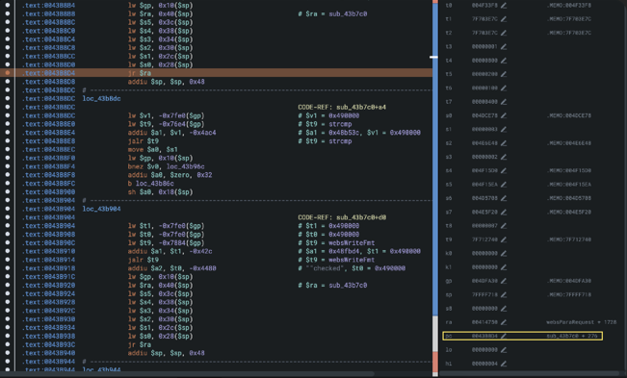Toggle breakpoint dot at address 0043B93C
This screenshot has height=378, width=627.
[x=7, y=344]
